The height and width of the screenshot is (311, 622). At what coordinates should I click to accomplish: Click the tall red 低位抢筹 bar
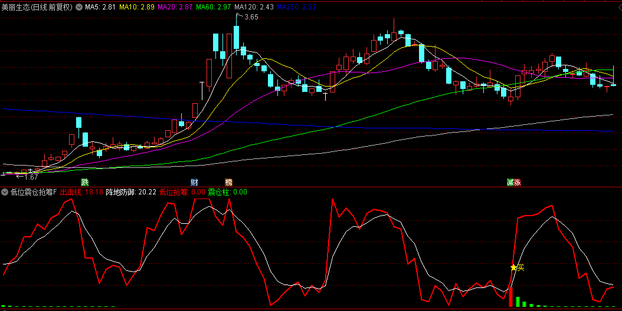(x=510, y=297)
